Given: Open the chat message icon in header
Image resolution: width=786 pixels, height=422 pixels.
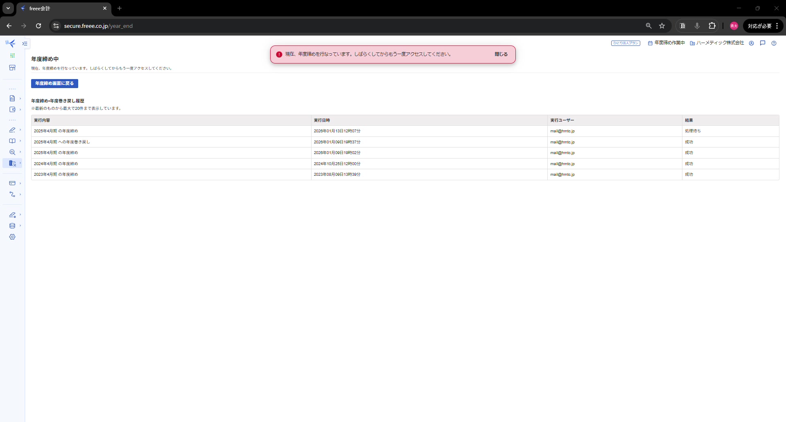Looking at the screenshot, I should point(763,43).
